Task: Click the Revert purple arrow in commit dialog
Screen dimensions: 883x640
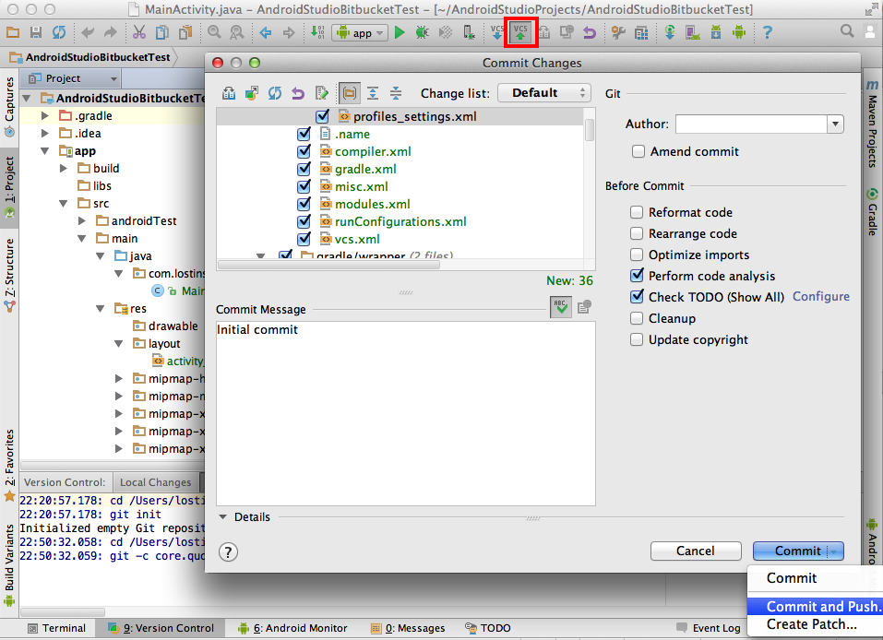Action: tap(297, 93)
